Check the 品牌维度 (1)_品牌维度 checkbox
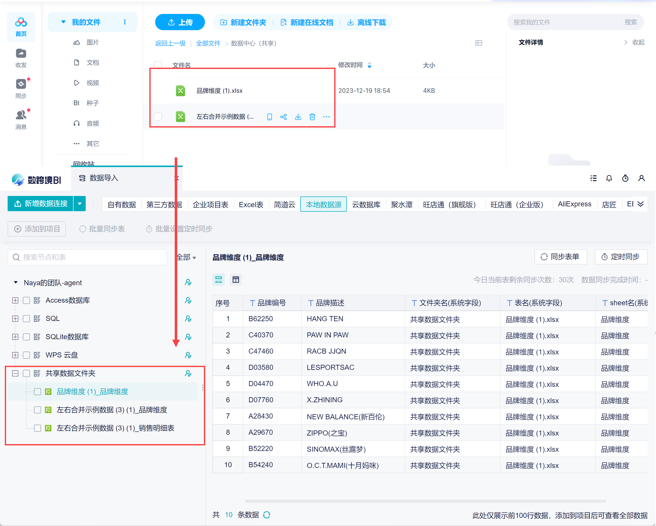The width and height of the screenshot is (656, 526). point(38,392)
